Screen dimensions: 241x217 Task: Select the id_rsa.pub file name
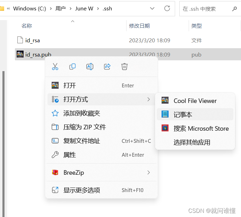(x=38, y=54)
